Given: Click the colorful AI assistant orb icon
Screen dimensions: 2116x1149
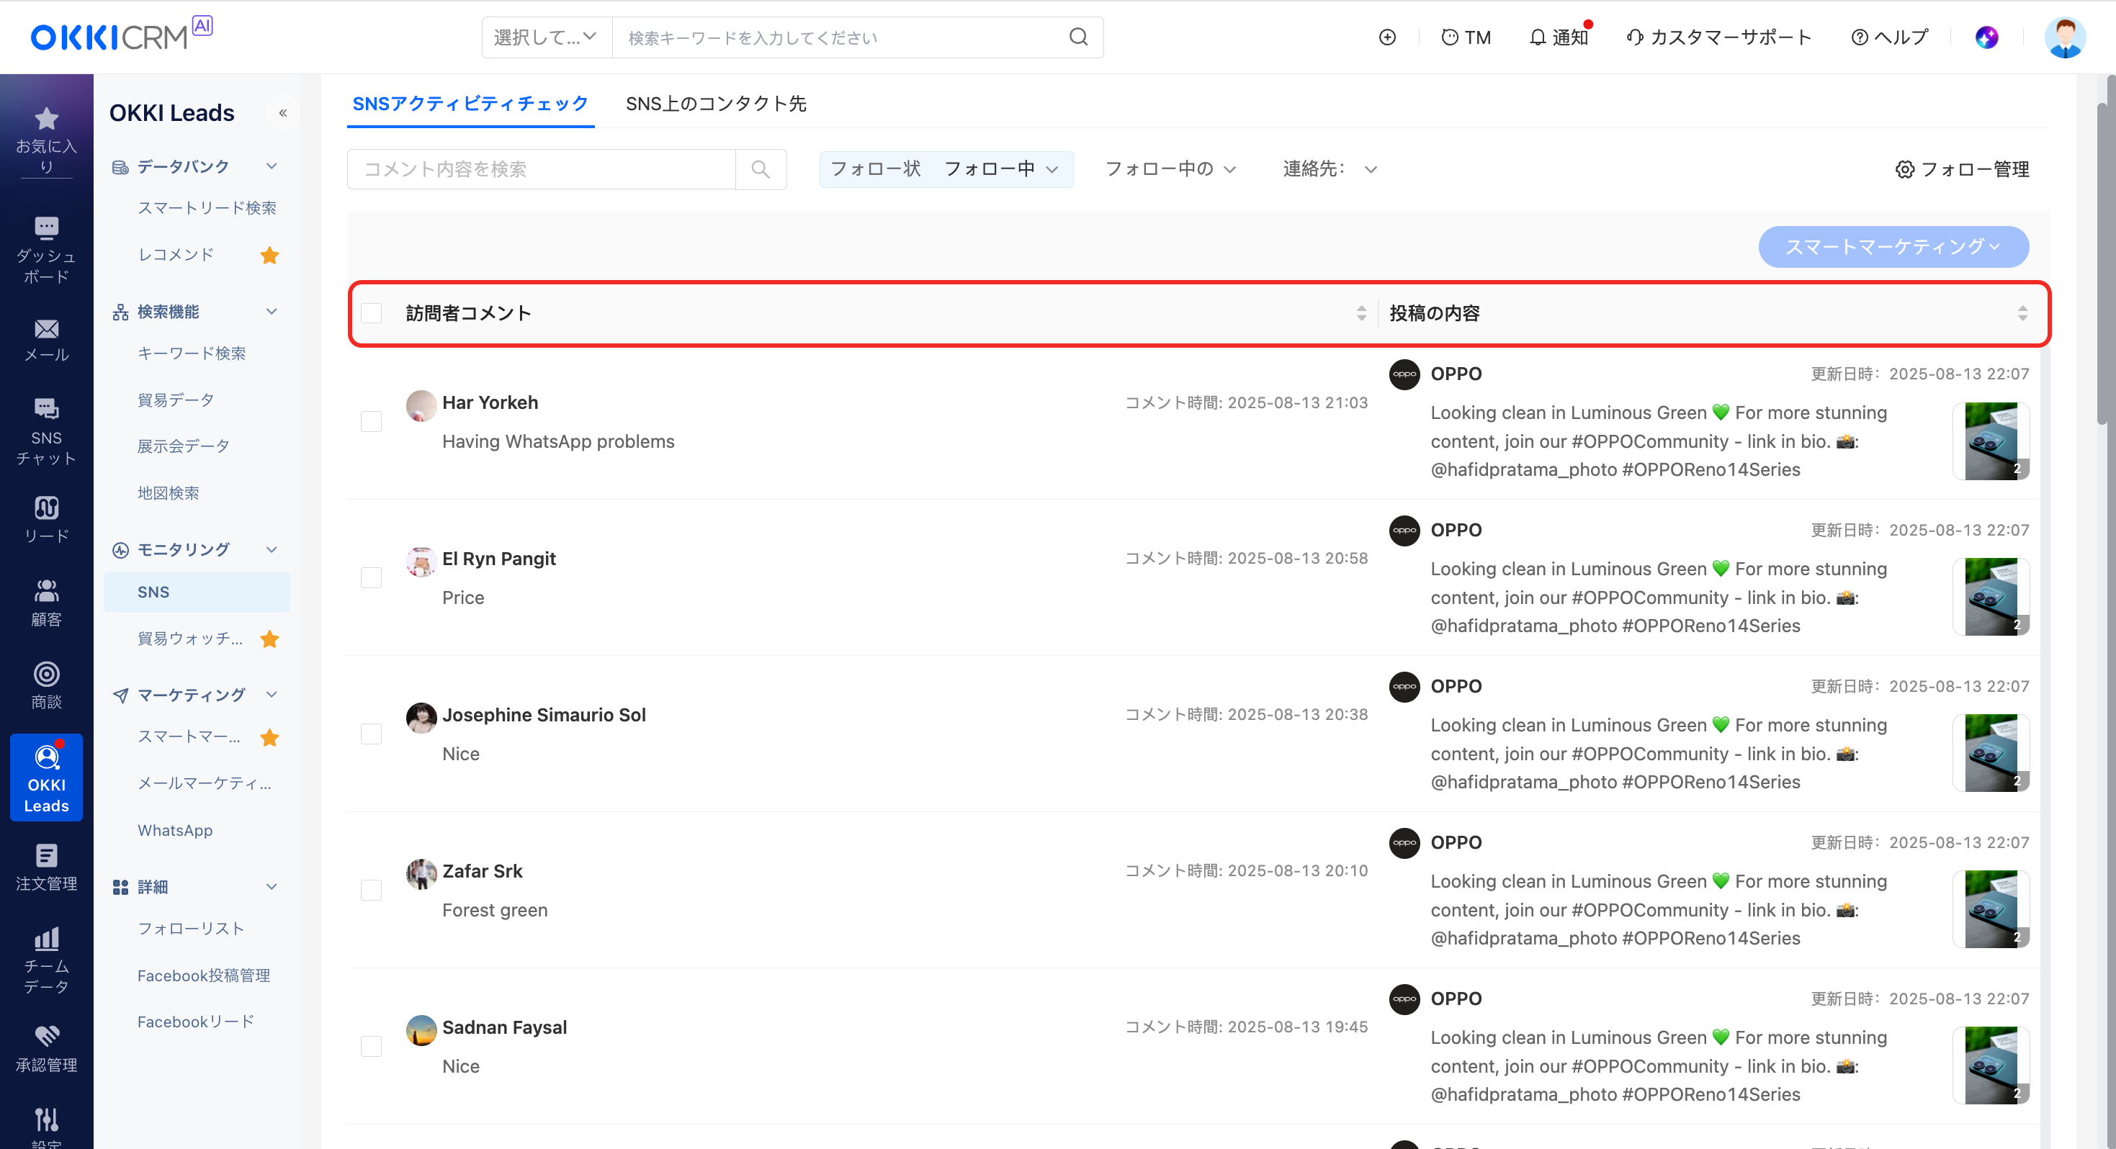Looking at the screenshot, I should coord(1986,37).
